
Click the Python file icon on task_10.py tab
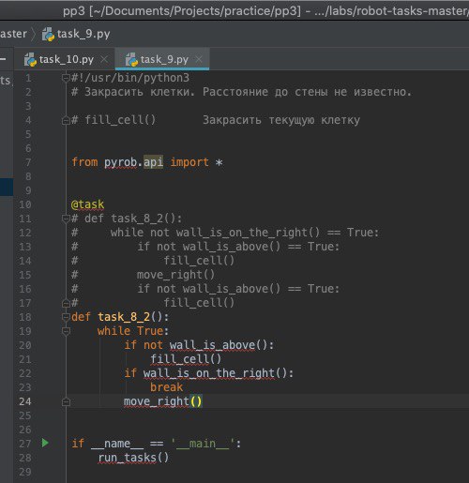(30, 60)
